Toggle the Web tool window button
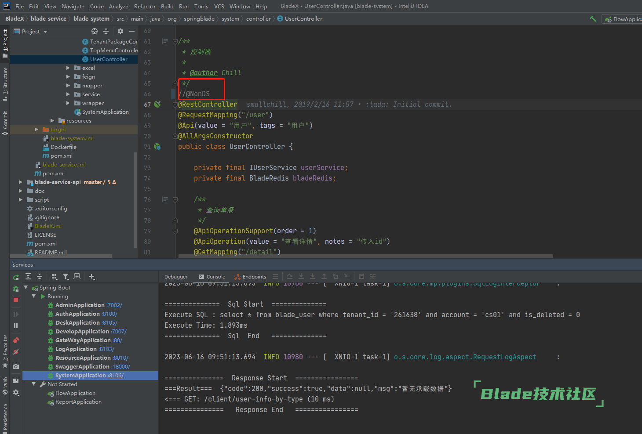The width and height of the screenshot is (642, 434). coord(5,386)
